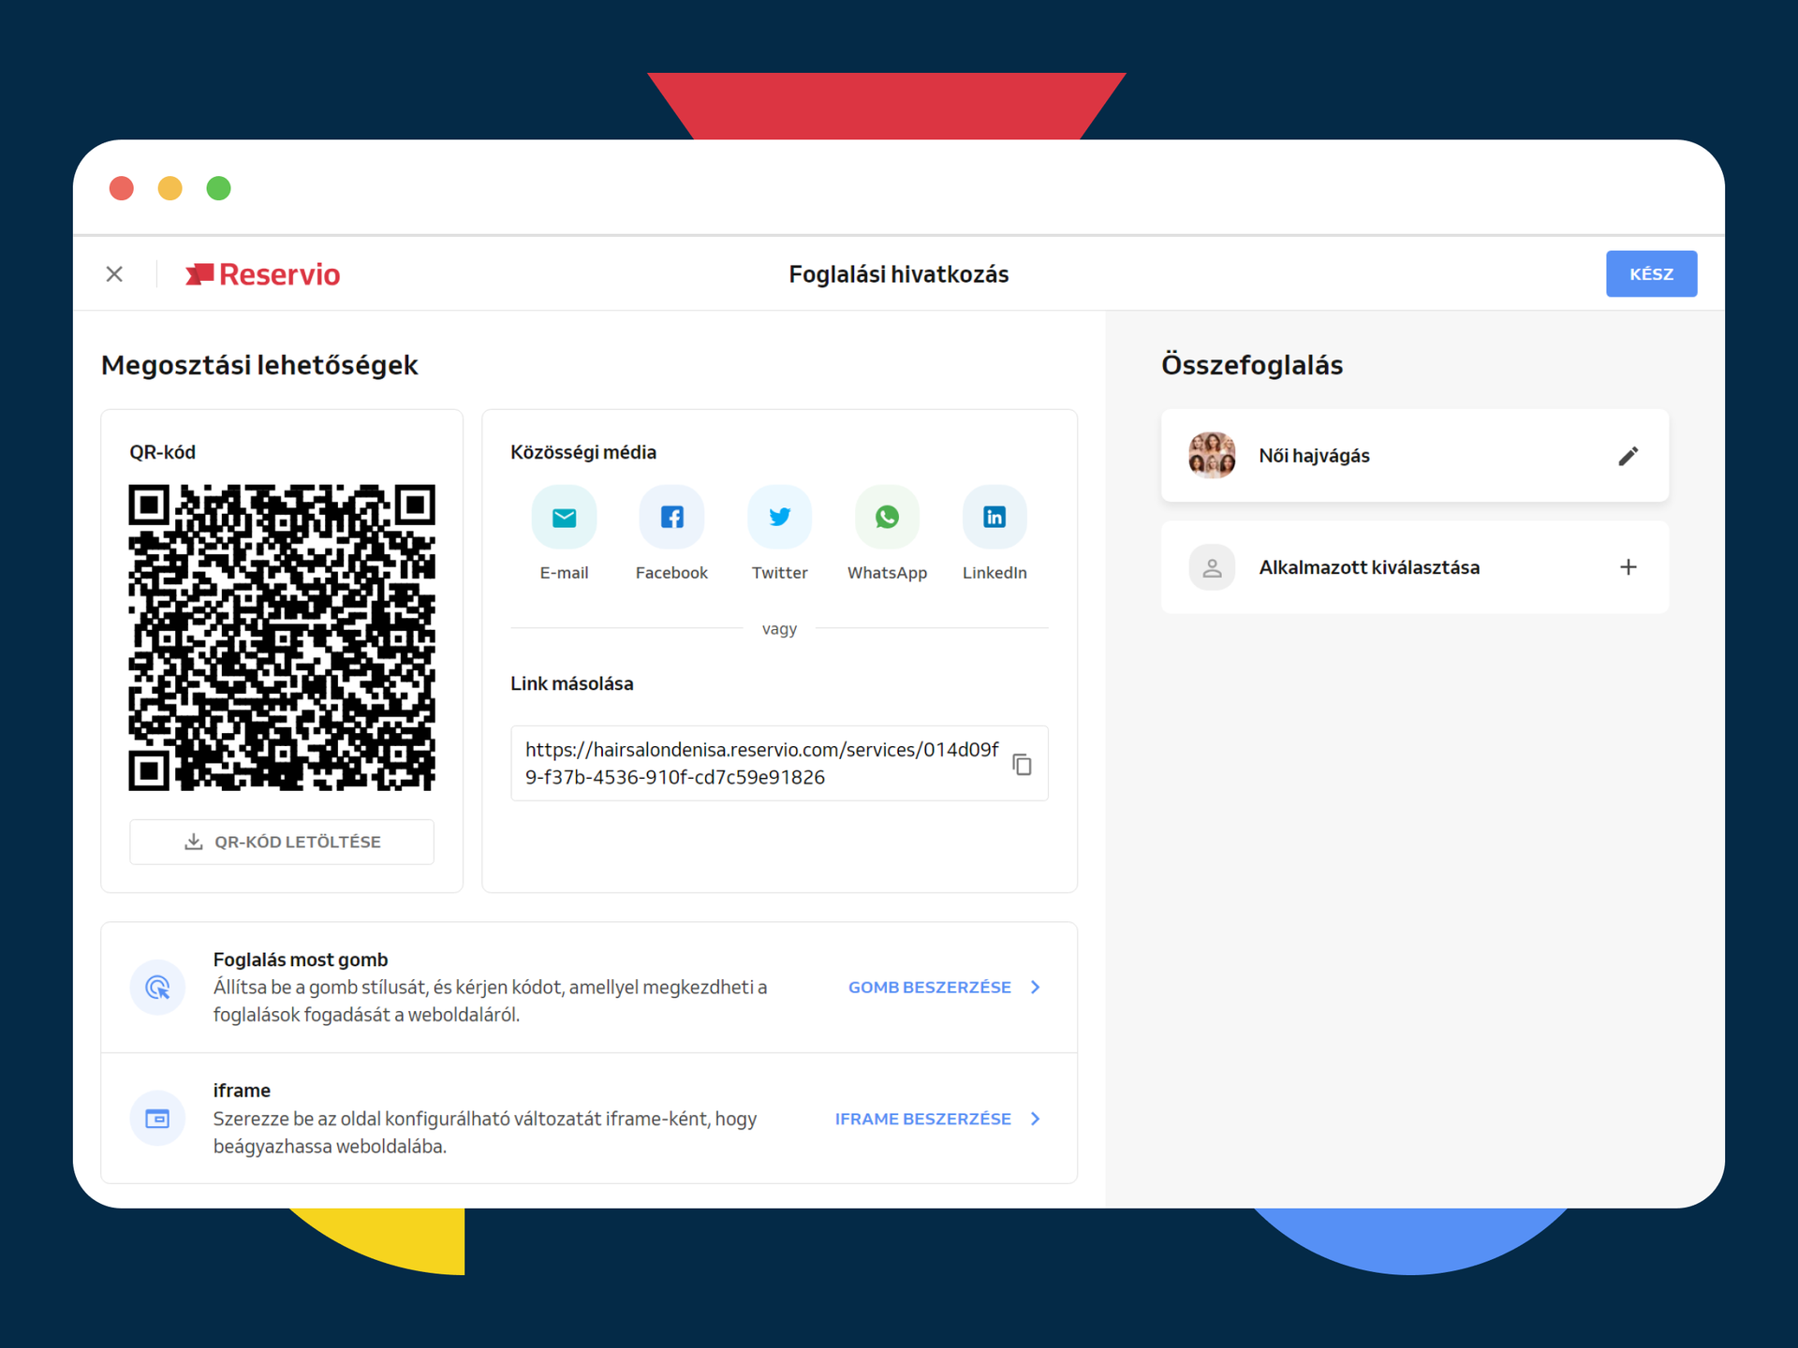Click the Női hajvágás avatar thumbnail
This screenshot has height=1348, width=1798.
coord(1212,455)
